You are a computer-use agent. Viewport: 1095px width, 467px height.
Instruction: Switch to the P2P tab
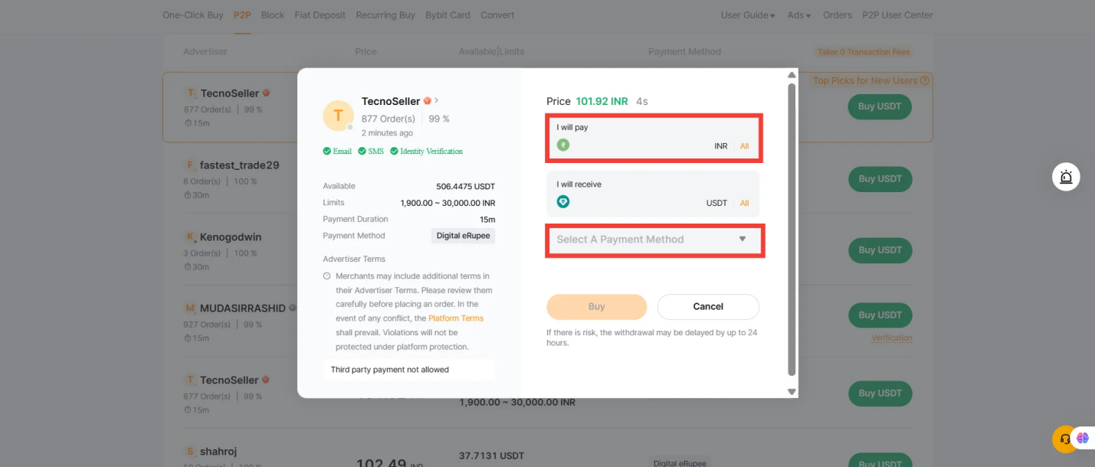[241, 14]
